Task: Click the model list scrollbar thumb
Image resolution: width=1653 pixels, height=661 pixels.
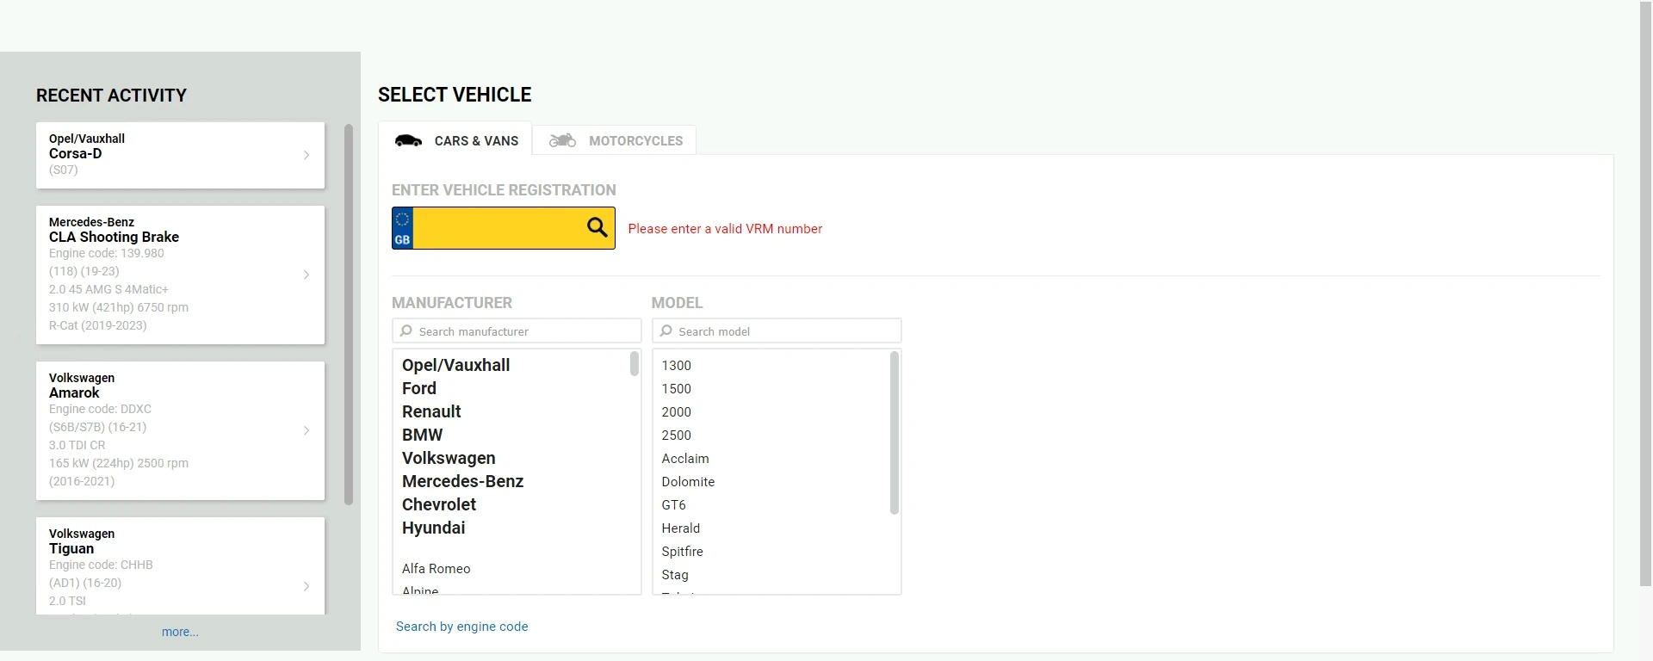Action: [895, 433]
